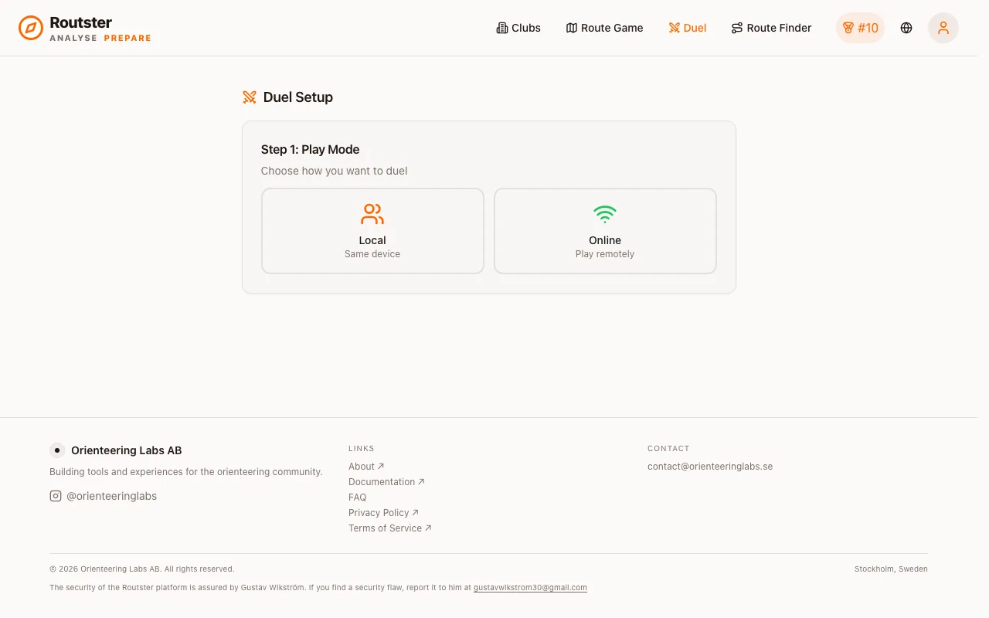Viewport: 989px width, 618px height.
Task: Click the Orienteering Labs AB logo dot
Action: 57,450
